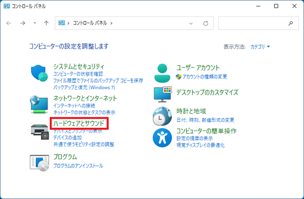Open 共通で使うモビリティ設定の調整 link
The image size is (304, 199).
pos(84,144)
